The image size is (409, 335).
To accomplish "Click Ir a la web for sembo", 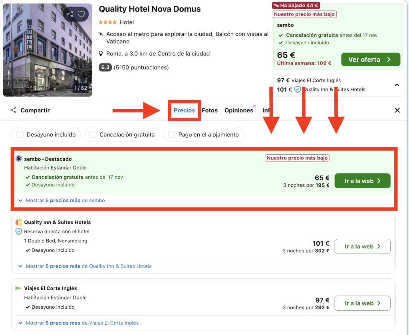I will pyautogui.click(x=362, y=181).
